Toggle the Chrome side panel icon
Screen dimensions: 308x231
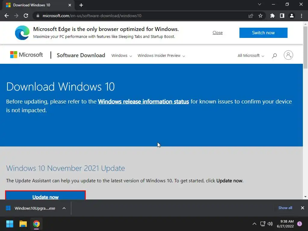click(282, 16)
